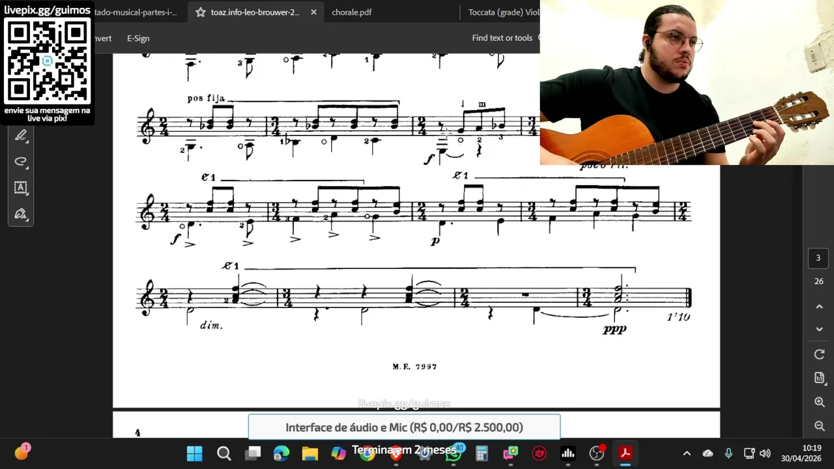This screenshot has width=834, height=469.
Task: Open the E-Sign menu
Action: click(x=138, y=38)
